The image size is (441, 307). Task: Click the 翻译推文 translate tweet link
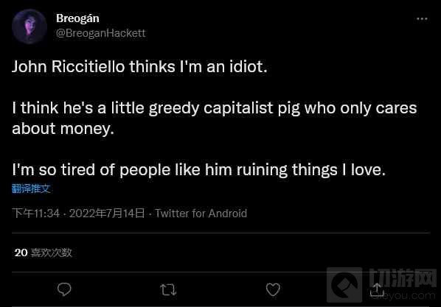(x=31, y=188)
